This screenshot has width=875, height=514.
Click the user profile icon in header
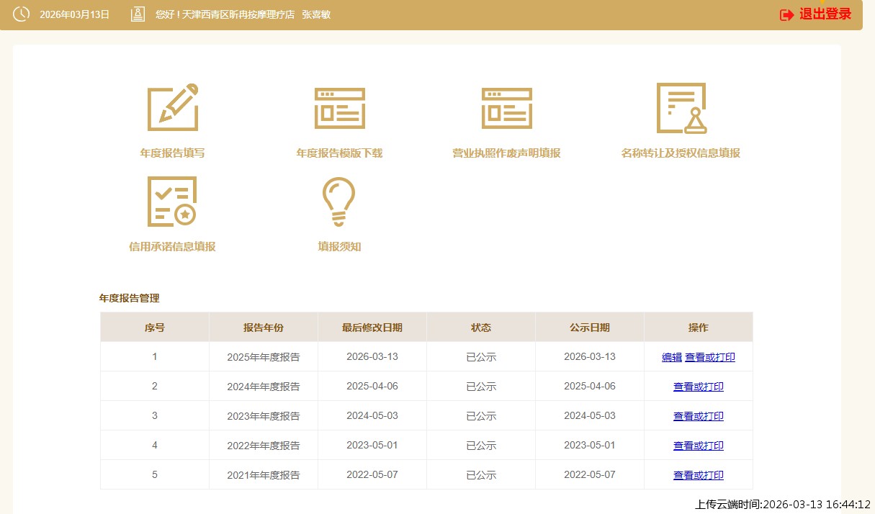click(x=138, y=14)
